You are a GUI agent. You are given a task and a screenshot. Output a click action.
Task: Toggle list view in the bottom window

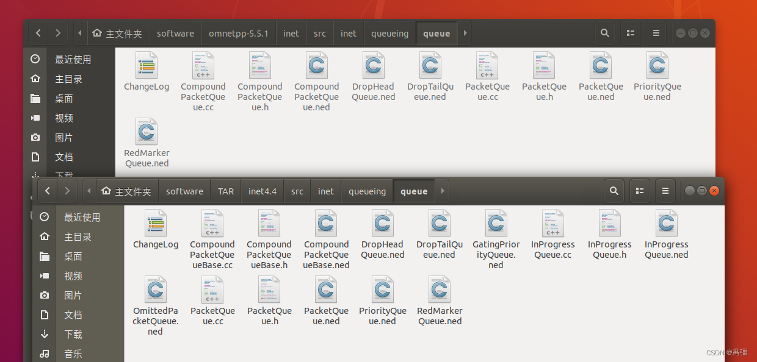(x=639, y=191)
